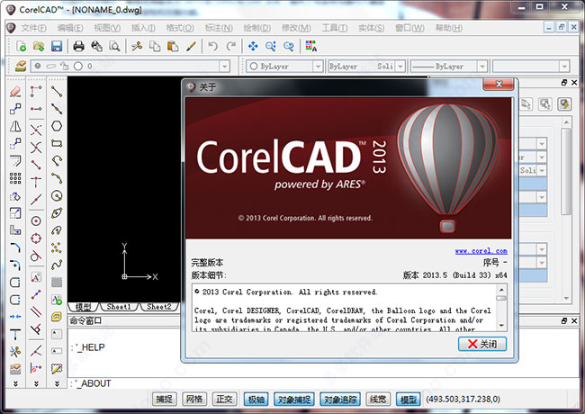Toggle the 线宽 lineweight button
Screen dimensions: 585x414
378,400
